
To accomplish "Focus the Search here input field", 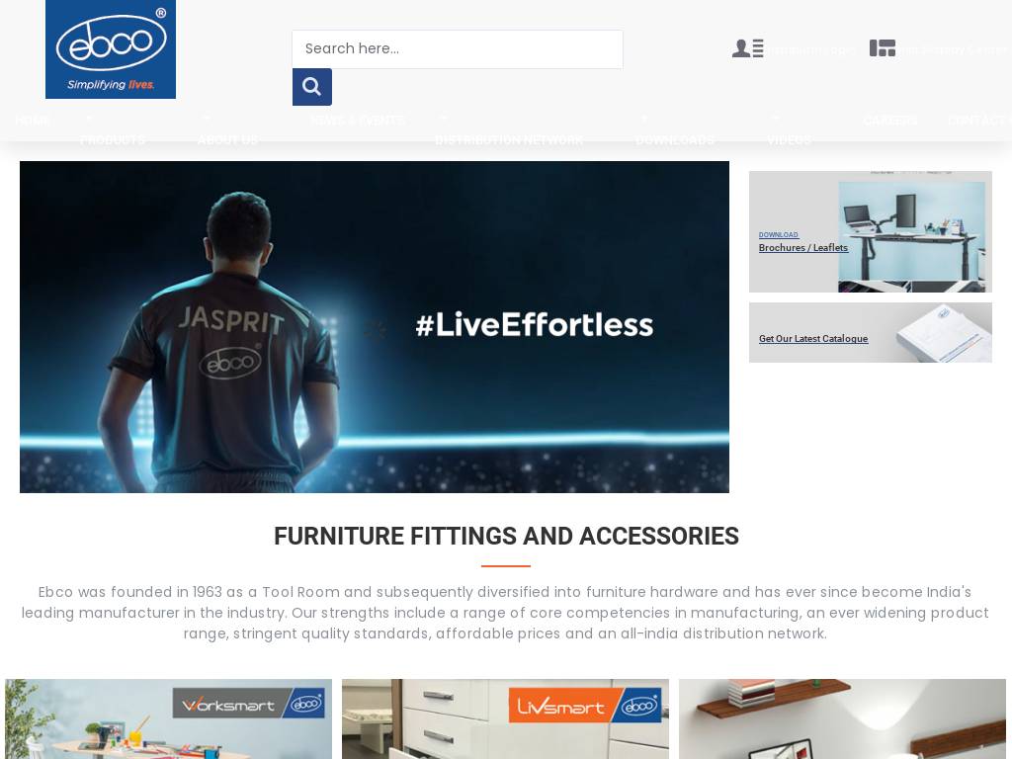I will 458,49.
